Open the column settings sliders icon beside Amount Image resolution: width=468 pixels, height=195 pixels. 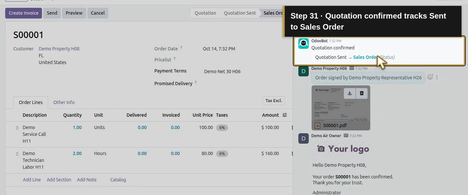point(285,115)
